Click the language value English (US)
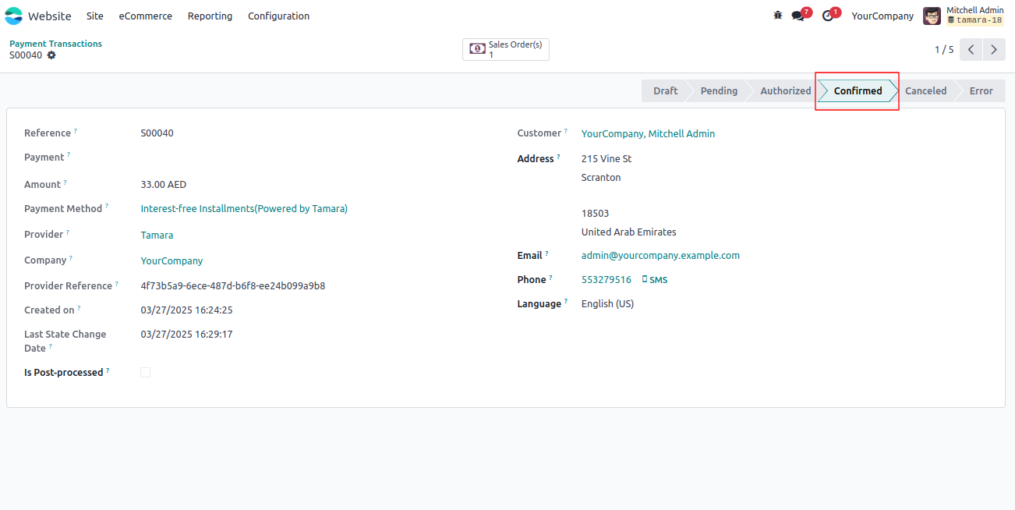 608,303
